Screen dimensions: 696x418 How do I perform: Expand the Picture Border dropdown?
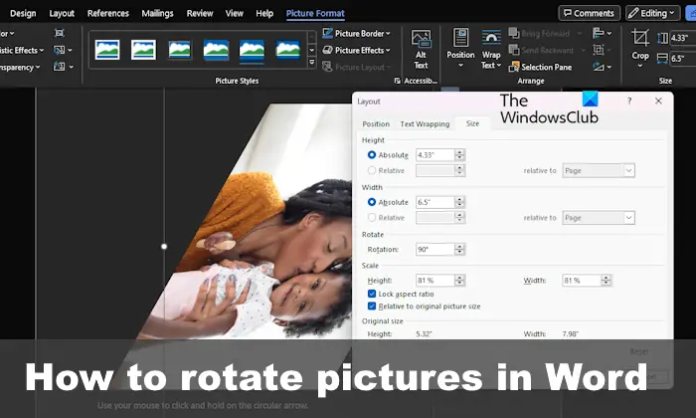356,33
